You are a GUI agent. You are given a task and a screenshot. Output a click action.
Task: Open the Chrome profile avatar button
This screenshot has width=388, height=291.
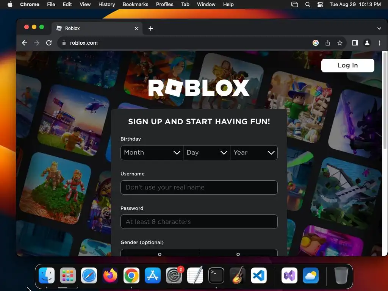(367, 43)
